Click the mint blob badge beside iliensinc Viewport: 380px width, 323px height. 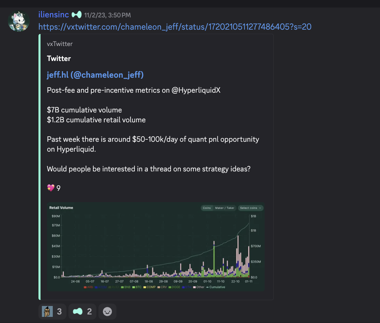click(x=77, y=15)
